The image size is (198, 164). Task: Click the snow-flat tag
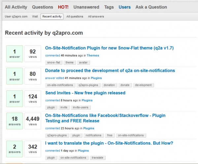click(53, 62)
